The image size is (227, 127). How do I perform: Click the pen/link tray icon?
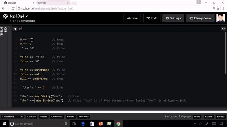(207, 124)
